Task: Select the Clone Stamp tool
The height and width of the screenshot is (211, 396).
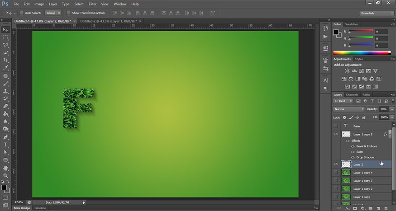Action: (x=5, y=91)
